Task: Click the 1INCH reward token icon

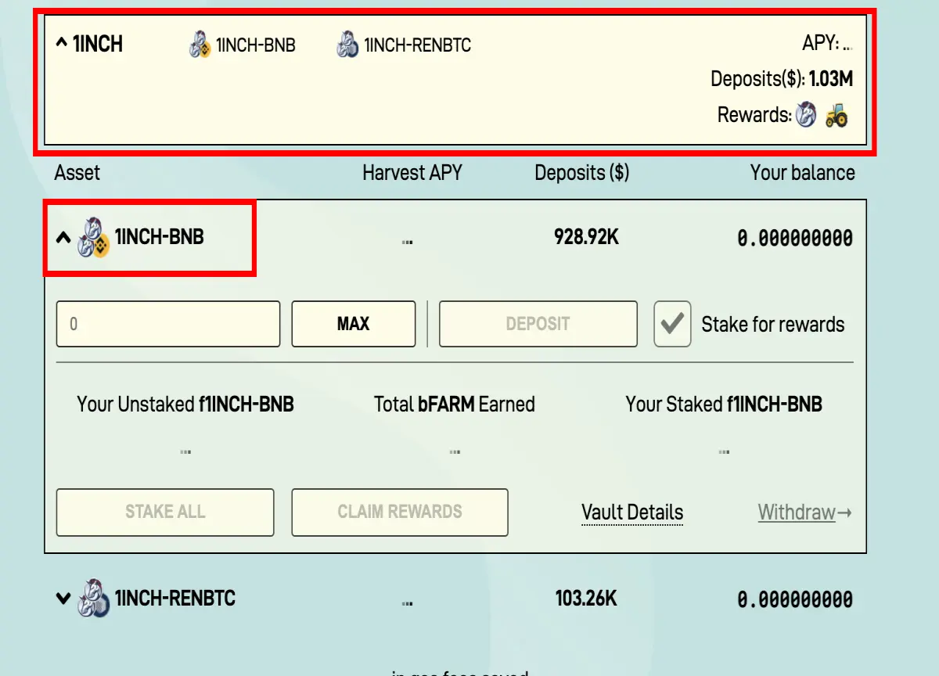Action: click(806, 116)
